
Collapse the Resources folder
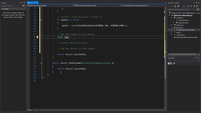[x=172, y=28]
